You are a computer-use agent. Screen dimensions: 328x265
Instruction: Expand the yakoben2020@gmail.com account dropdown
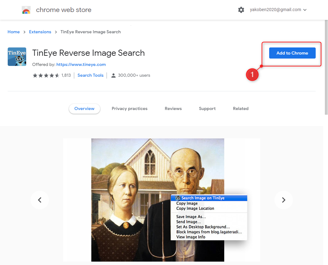(x=278, y=10)
